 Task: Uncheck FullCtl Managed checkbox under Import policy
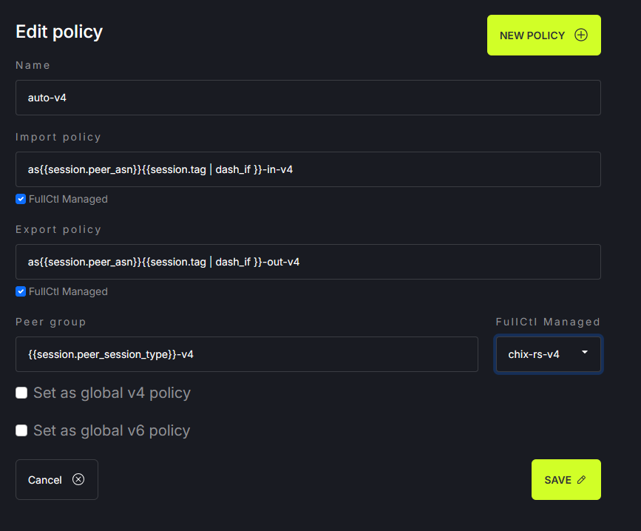pyautogui.click(x=21, y=199)
